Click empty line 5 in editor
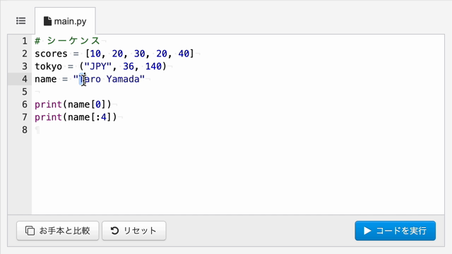 coord(238,92)
